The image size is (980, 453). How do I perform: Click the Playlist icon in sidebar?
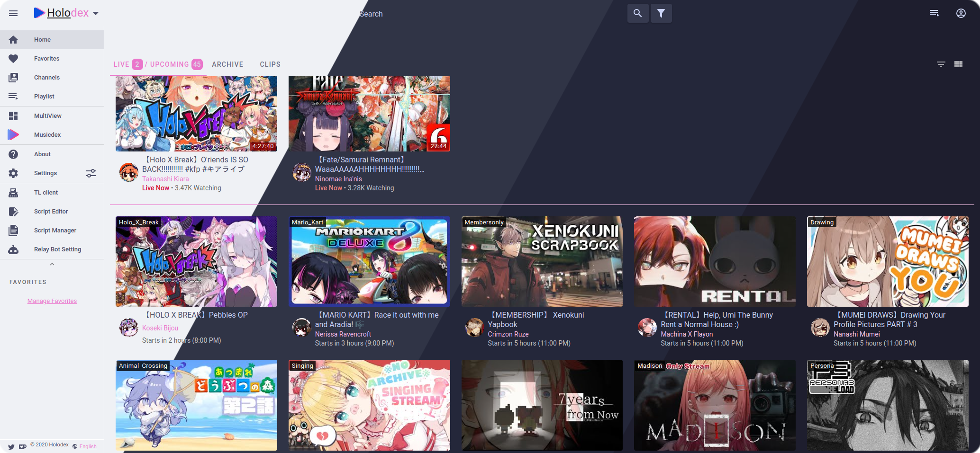pos(13,97)
